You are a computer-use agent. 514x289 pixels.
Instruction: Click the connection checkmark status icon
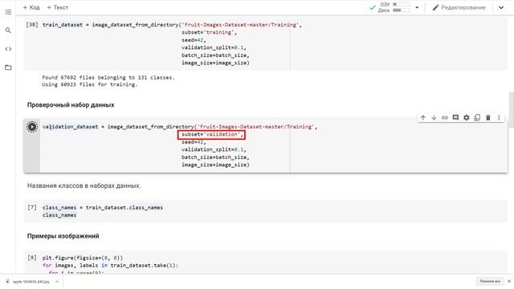(x=372, y=7)
